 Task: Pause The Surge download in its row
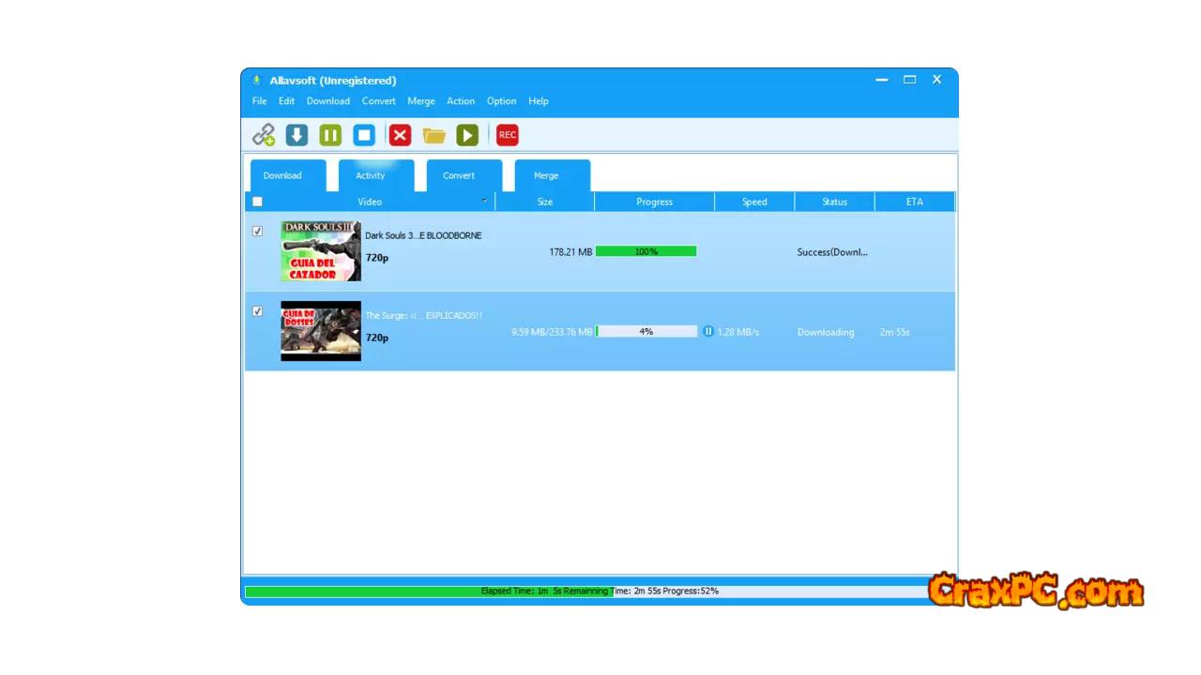708,332
